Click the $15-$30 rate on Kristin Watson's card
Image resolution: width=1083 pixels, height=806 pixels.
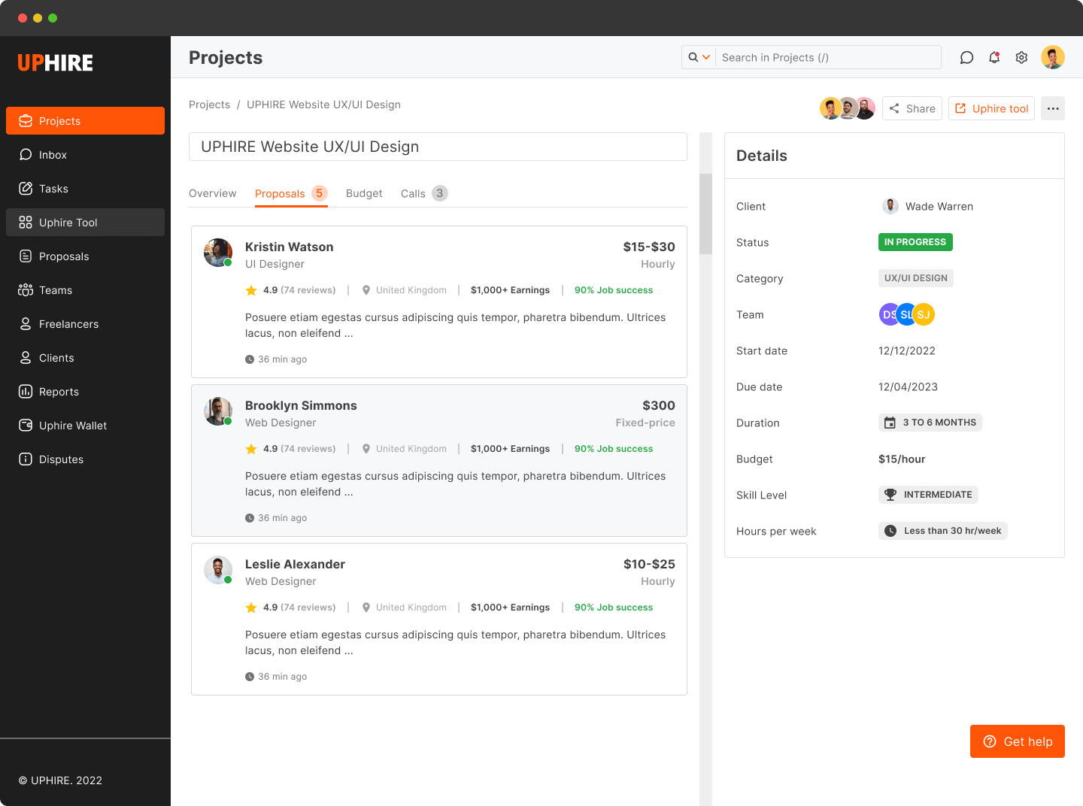point(649,247)
